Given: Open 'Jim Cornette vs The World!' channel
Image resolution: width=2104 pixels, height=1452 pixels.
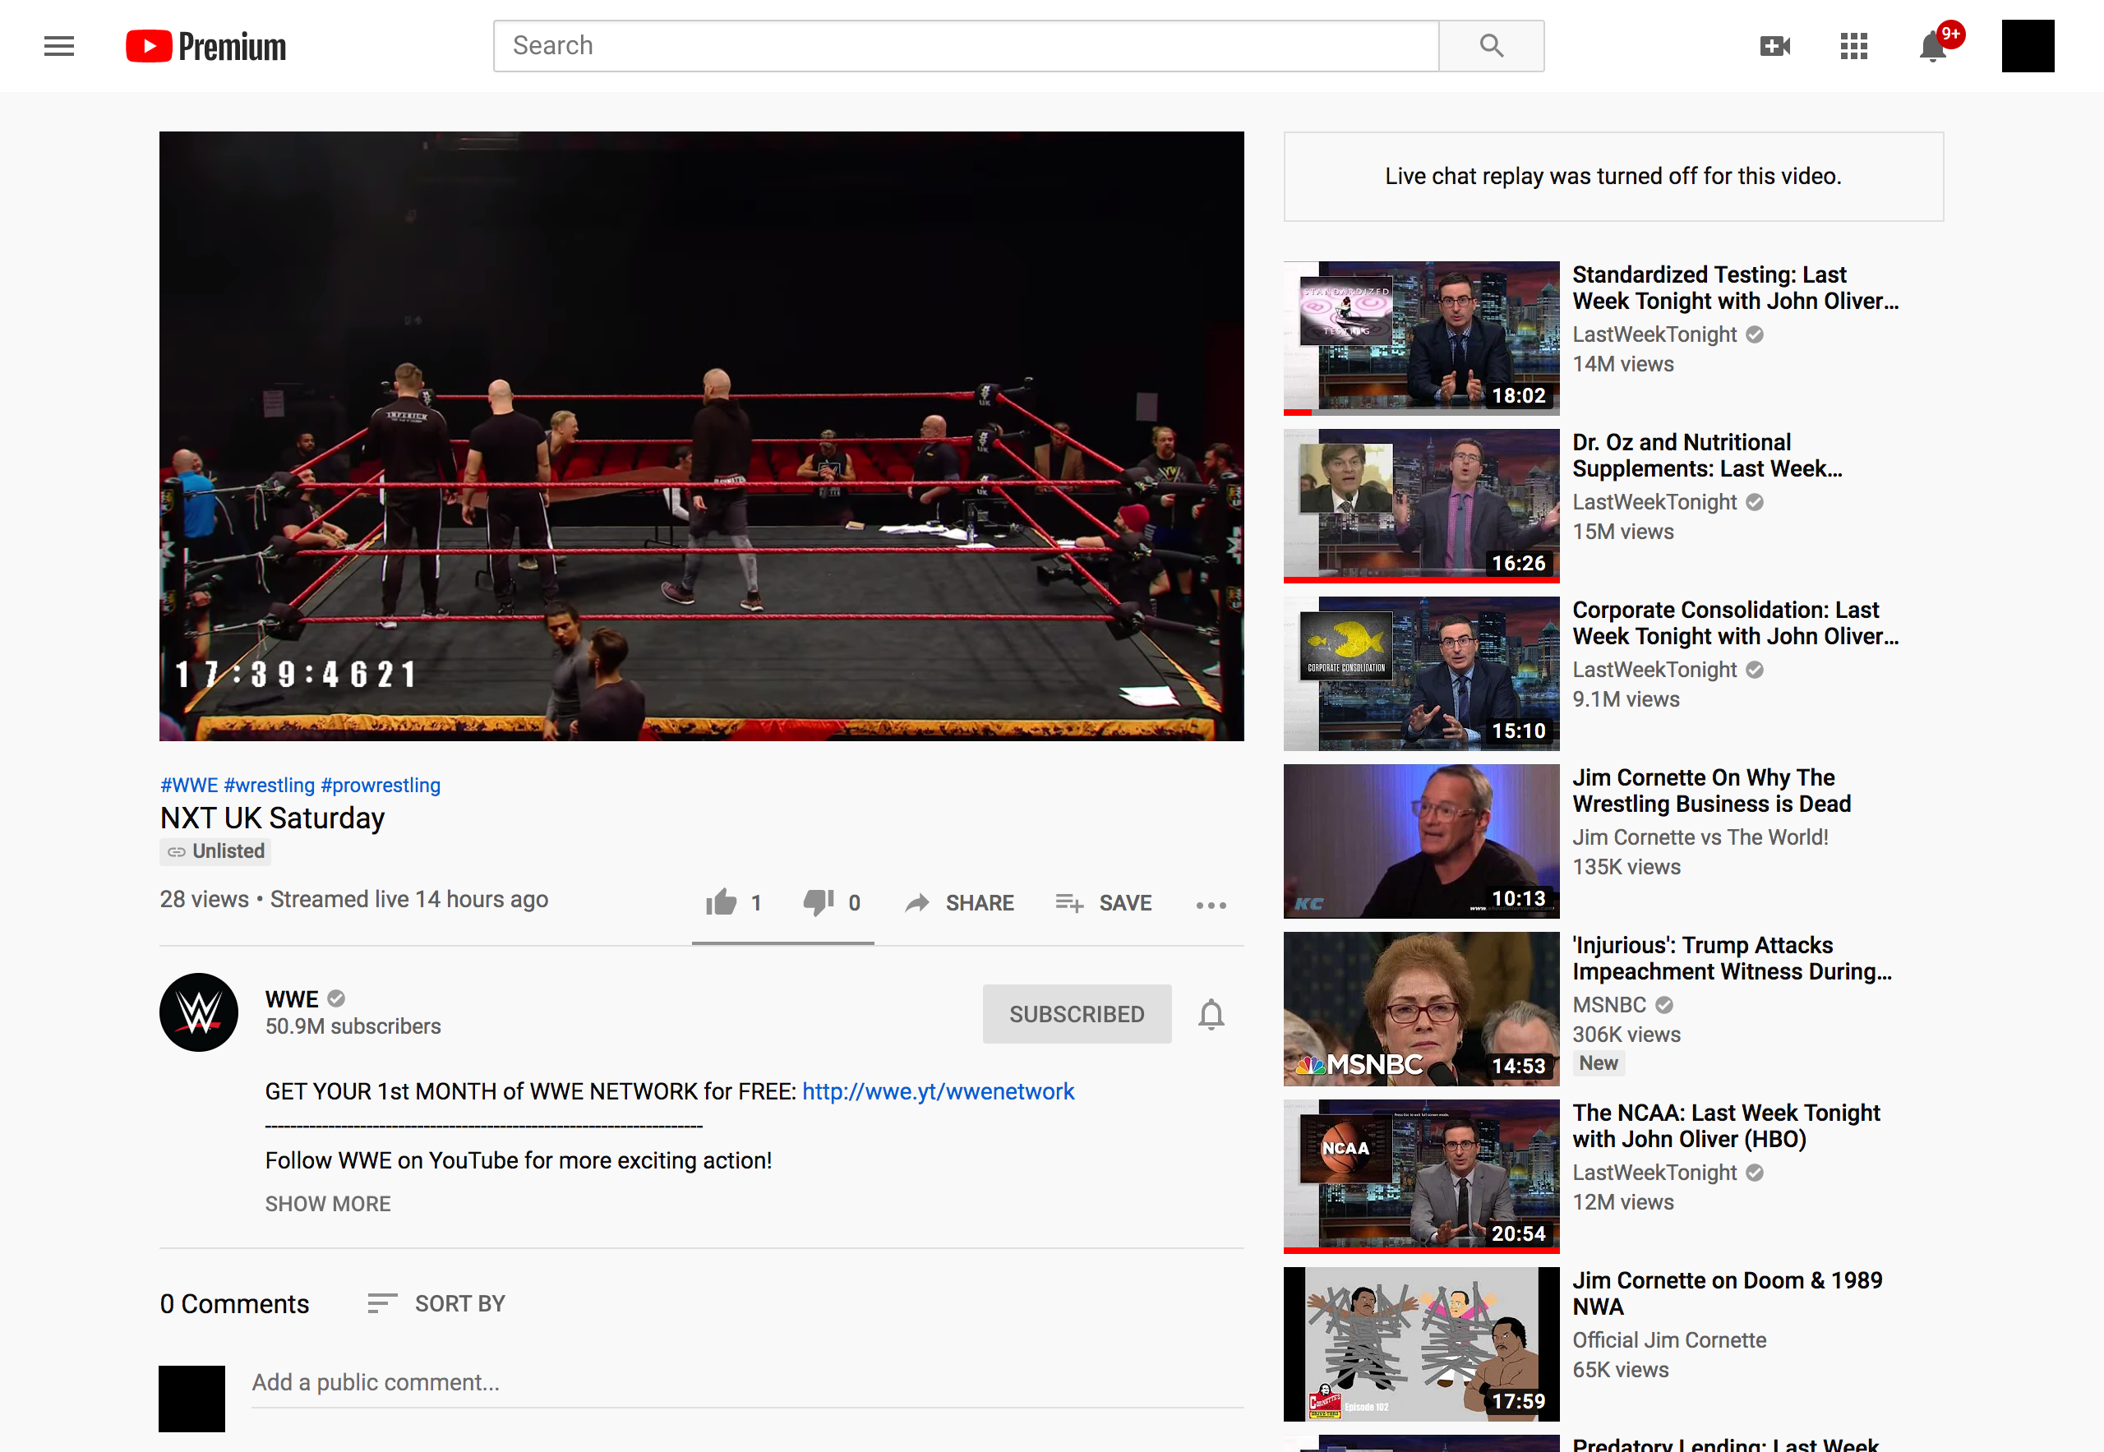Looking at the screenshot, I should click(x=1700, y=837).
